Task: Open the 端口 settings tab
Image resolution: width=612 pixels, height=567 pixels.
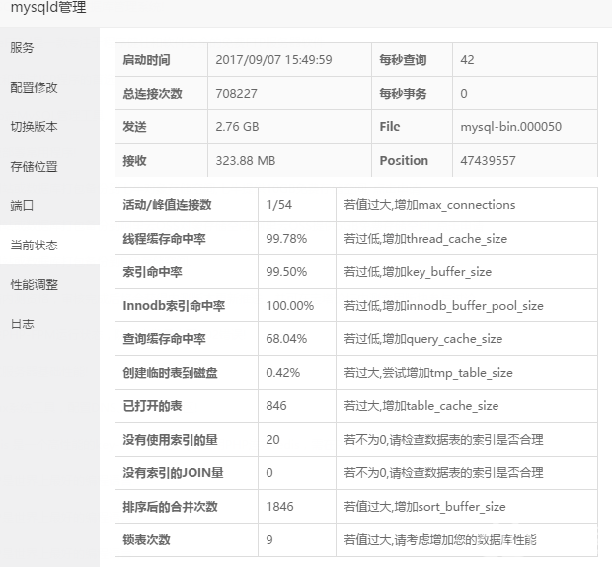Action: click(23, 205)
